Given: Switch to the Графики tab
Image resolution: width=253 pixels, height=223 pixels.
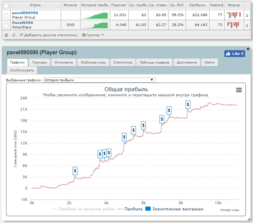Looking at the screenshot, I should [17, 62].
